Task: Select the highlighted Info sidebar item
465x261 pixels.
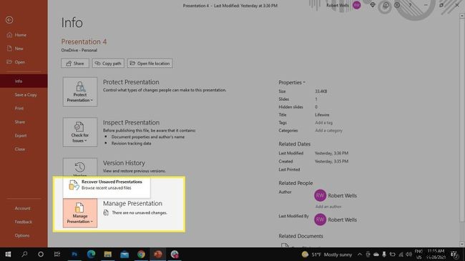Action: (24, 81)
